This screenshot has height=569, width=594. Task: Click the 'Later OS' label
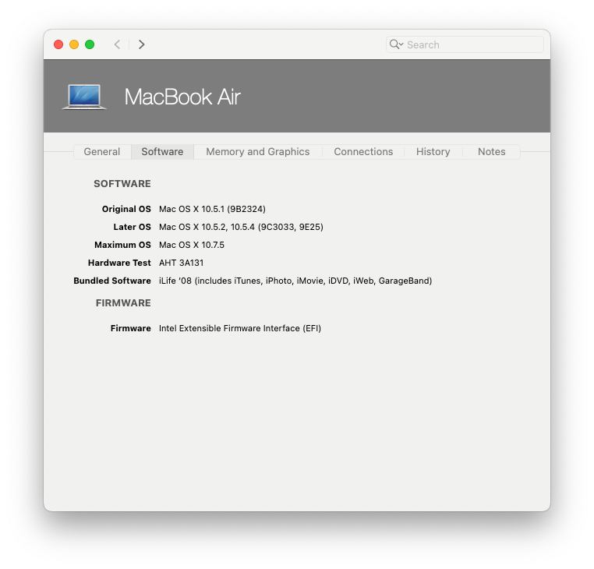coord(132,227)
